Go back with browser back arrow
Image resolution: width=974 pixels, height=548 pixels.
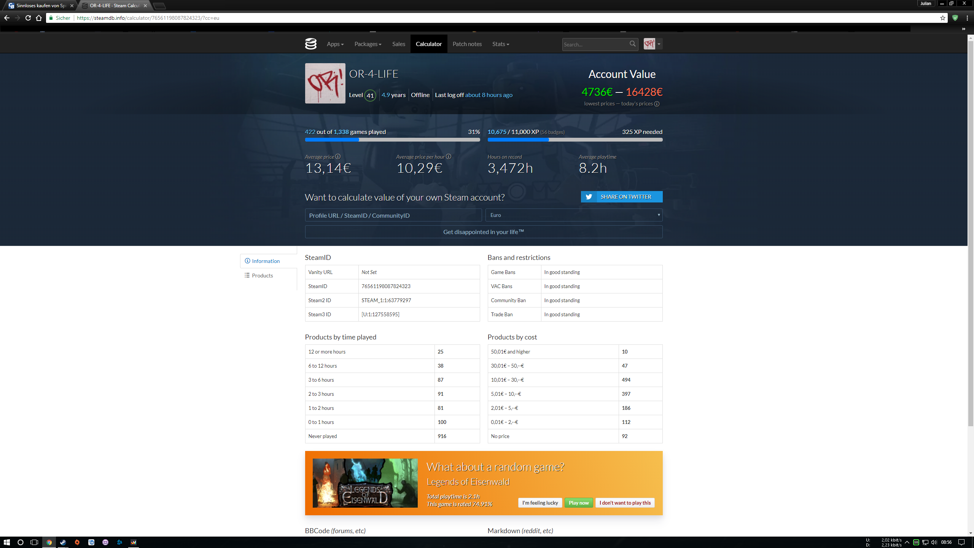pyautogui.click(x=7, y=18)
